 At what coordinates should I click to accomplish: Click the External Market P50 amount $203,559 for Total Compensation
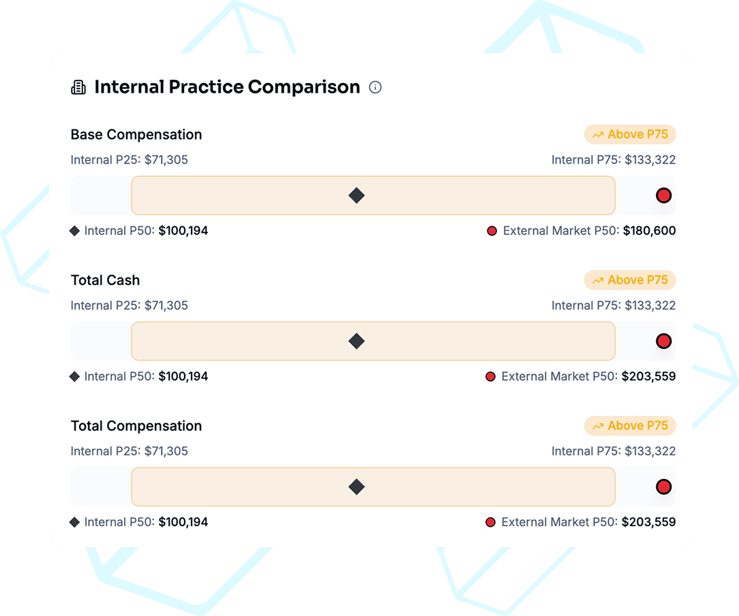pyautogui.click(x=648, y=522)
